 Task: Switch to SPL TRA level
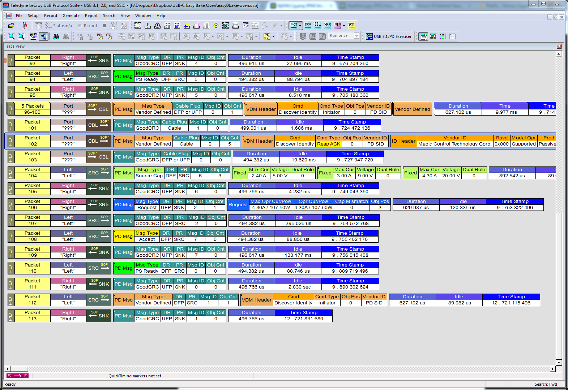click(317, 26)
